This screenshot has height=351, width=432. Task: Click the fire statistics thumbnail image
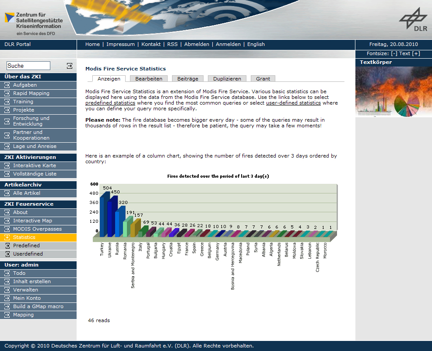393,92
